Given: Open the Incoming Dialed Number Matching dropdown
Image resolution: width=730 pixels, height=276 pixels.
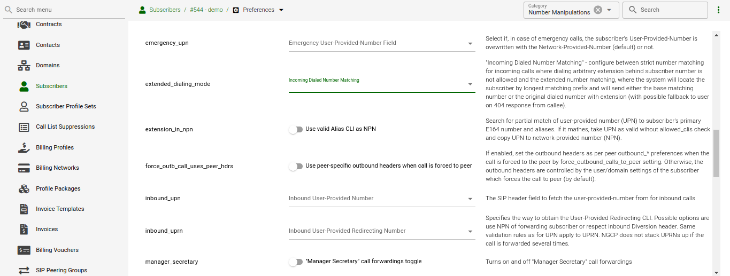Looking at the screenshot, I should (382, 83).
